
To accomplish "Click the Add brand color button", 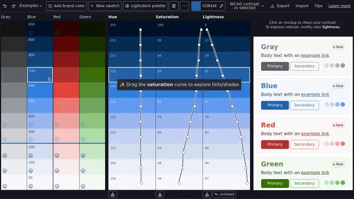I will pyautogui.click(x=66, y=6).
